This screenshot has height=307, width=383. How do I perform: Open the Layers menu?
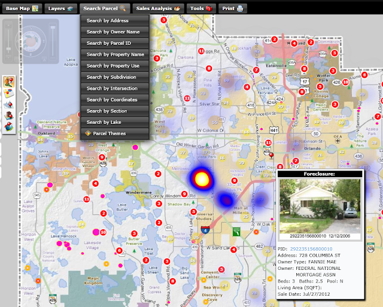(x=61, y=8)
